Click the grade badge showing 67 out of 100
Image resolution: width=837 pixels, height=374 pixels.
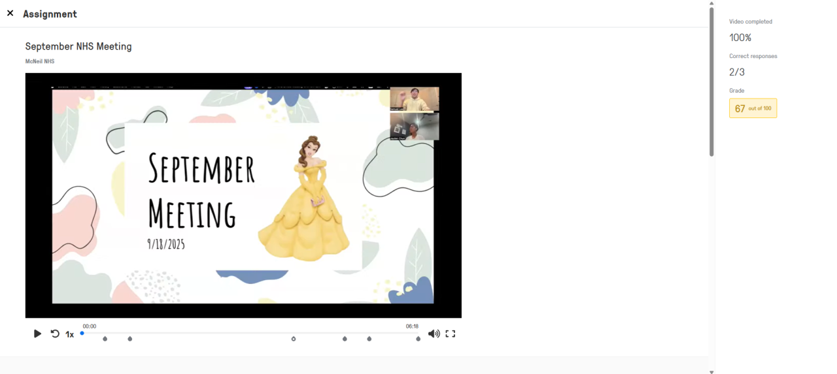[753, 108]
